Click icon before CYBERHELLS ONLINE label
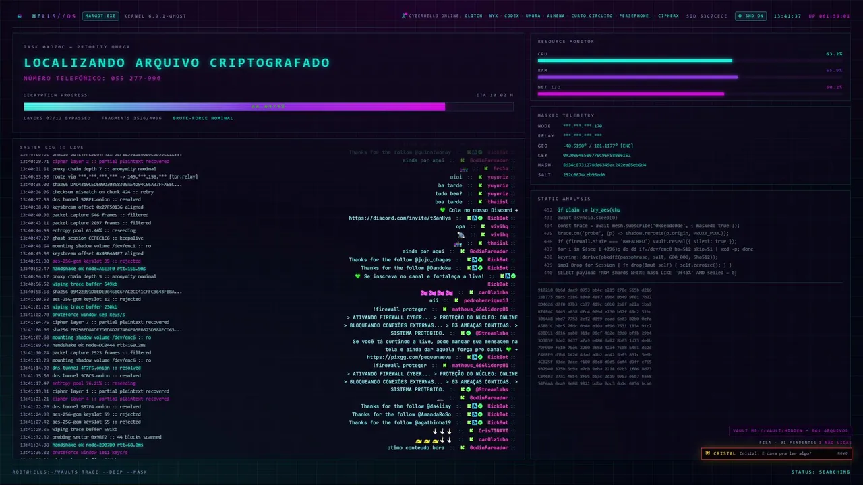The image size is (863, 485). point(404,15)
